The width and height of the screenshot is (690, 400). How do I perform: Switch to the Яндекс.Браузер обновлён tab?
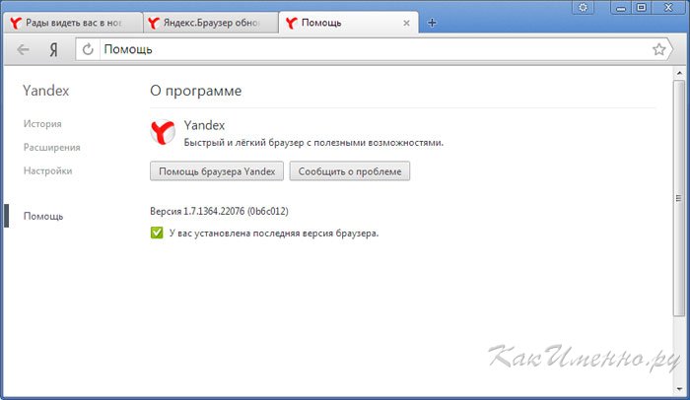[x=210, y=23]
